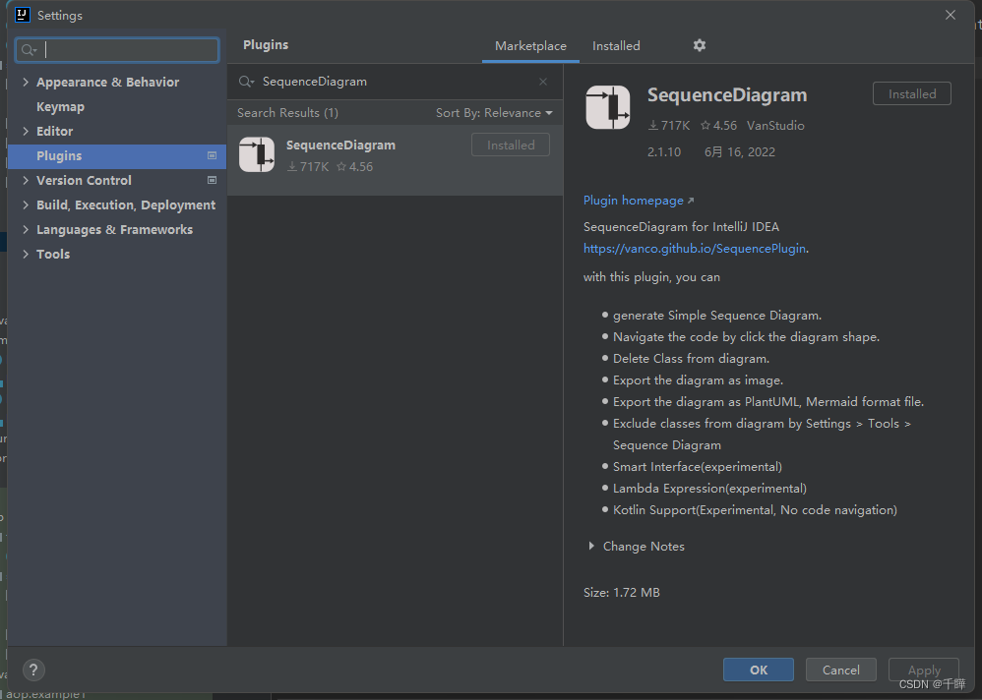Click the settings search magnifier icon
The width and height of the screenshot is (982, 700).
coord(29,50)
